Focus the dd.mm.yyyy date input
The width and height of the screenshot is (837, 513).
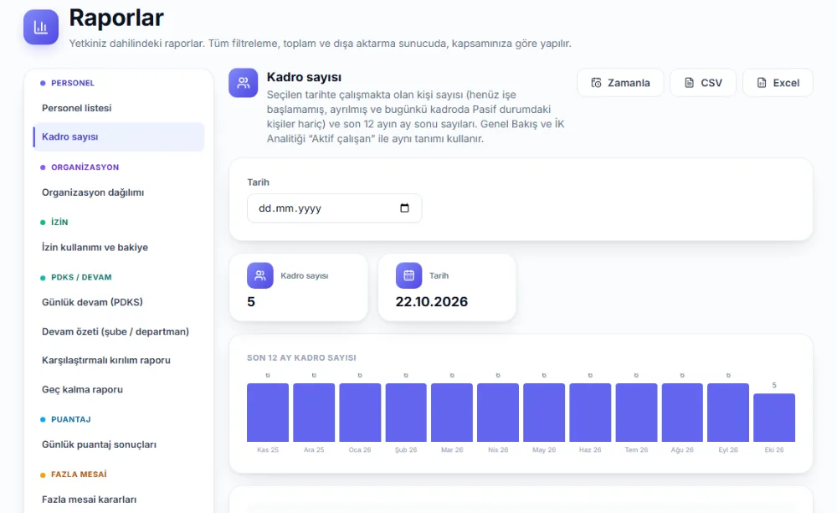click(334, 208)
